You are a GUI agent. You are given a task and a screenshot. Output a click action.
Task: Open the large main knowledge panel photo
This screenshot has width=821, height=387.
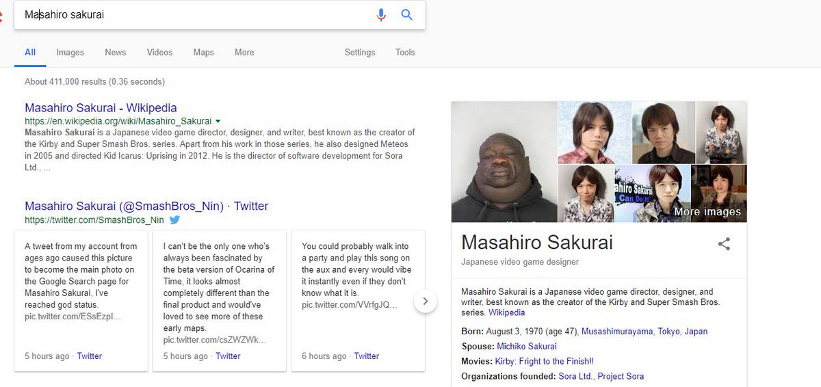[504, 162]
